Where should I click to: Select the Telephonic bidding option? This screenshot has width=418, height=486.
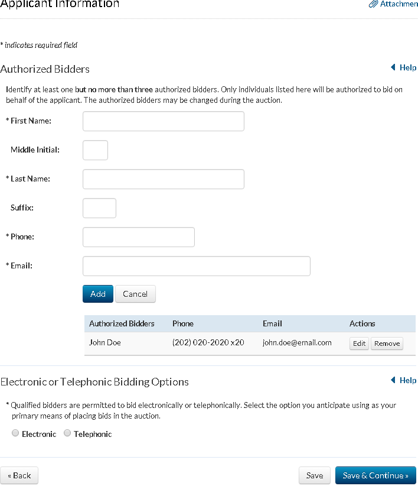(67, 433)
